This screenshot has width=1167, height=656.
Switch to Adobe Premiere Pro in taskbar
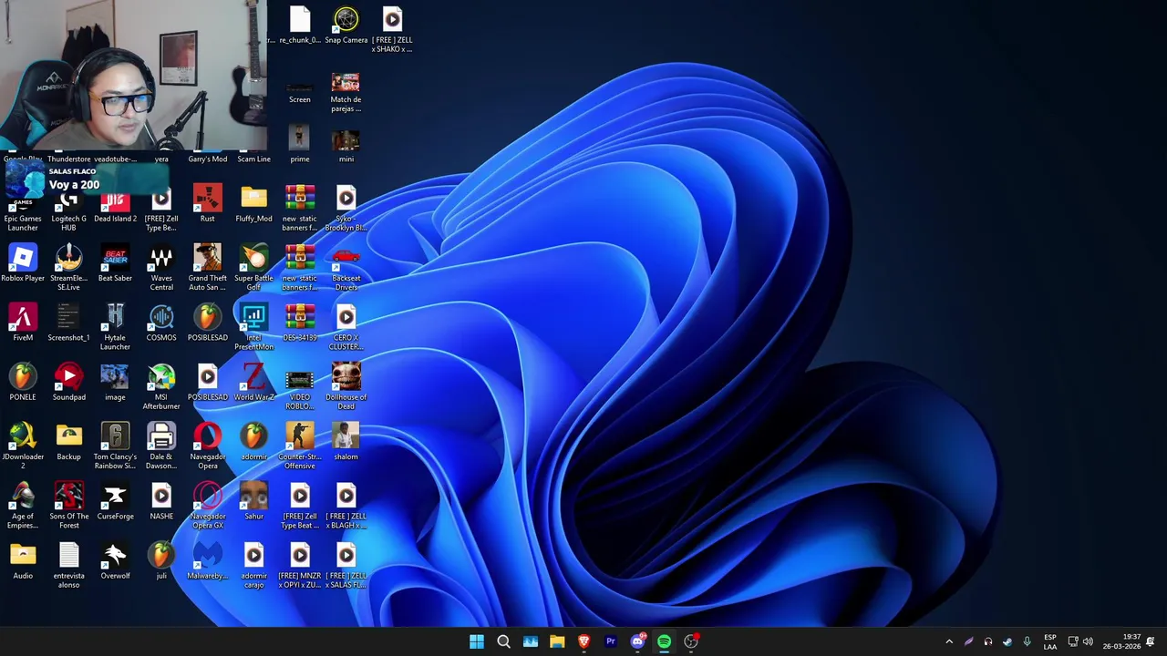click(x=611, y=641)
